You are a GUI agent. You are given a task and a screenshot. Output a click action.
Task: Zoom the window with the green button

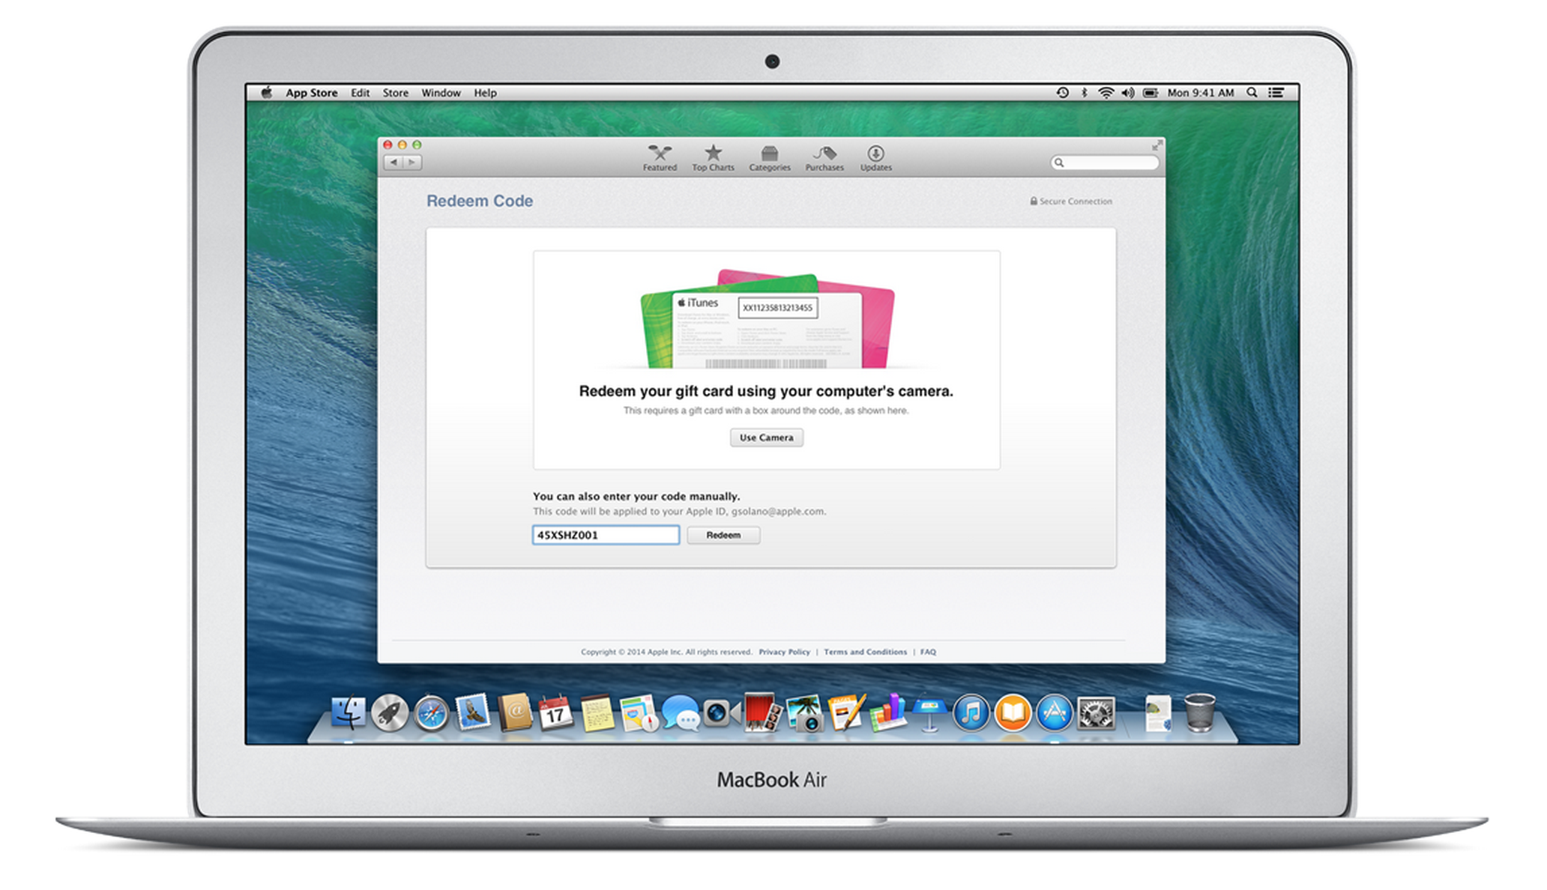pyautogui.click(x=417, y=145)
